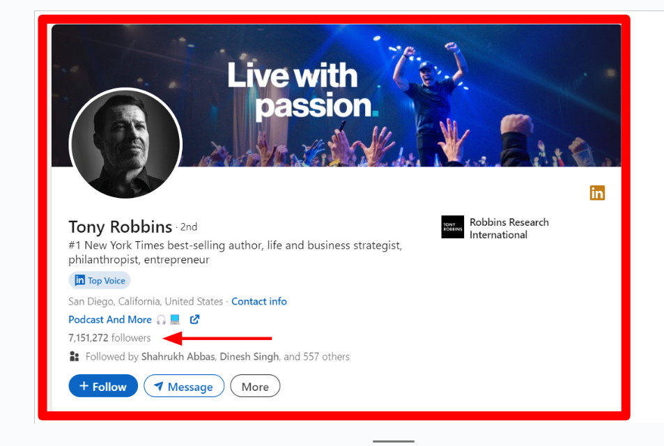
Task: Select the Tony Robbins company logo
Action: [x=452, y=226]
